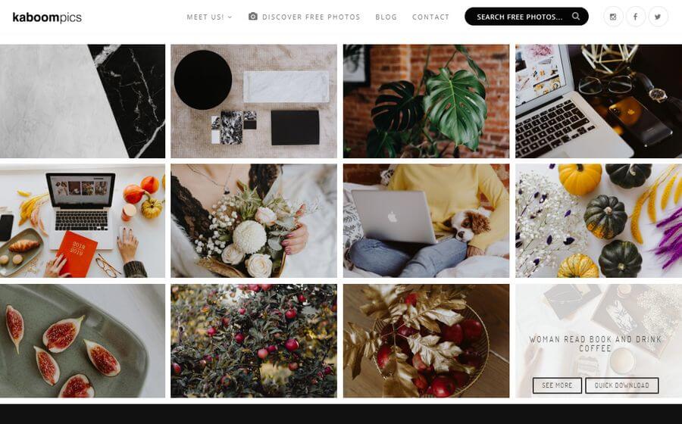This screenshot has height=424, width=682.
Task: Go to Discover Free Photos
Action: click(311, 17)
